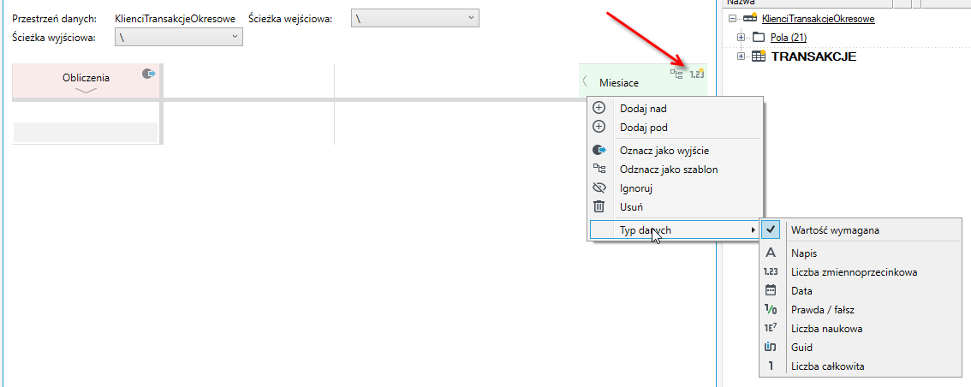Open the Ścieżka wyjściowa combo box
Image resolution: width=971 pixels, height=387 pixels.
coord(178,37)
